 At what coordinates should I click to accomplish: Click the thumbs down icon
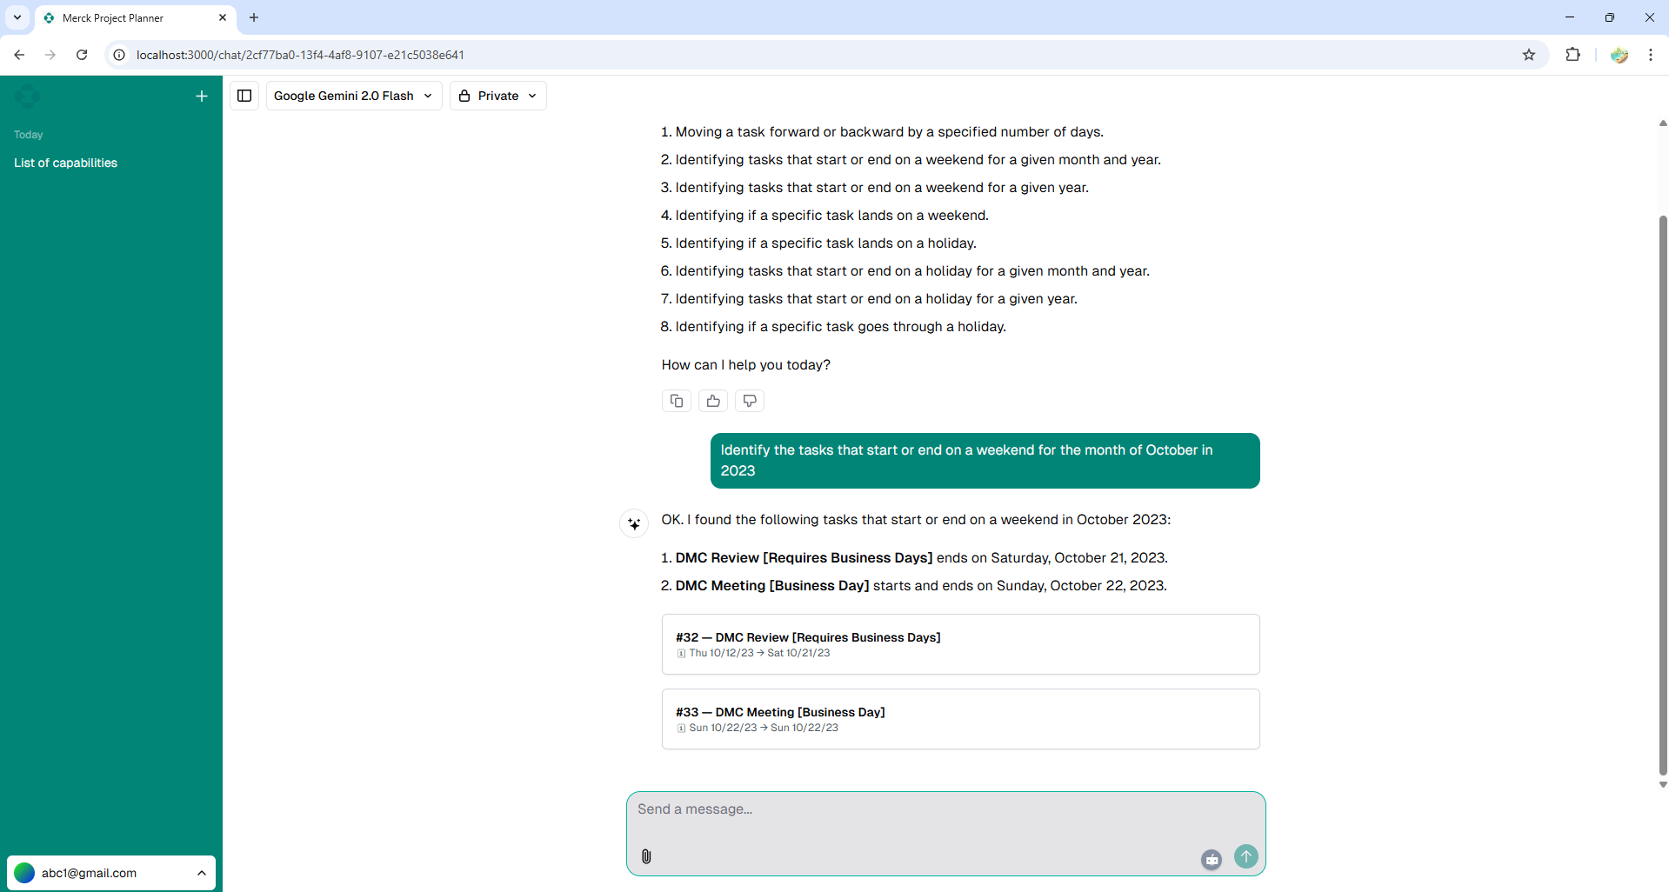(750, 401)
